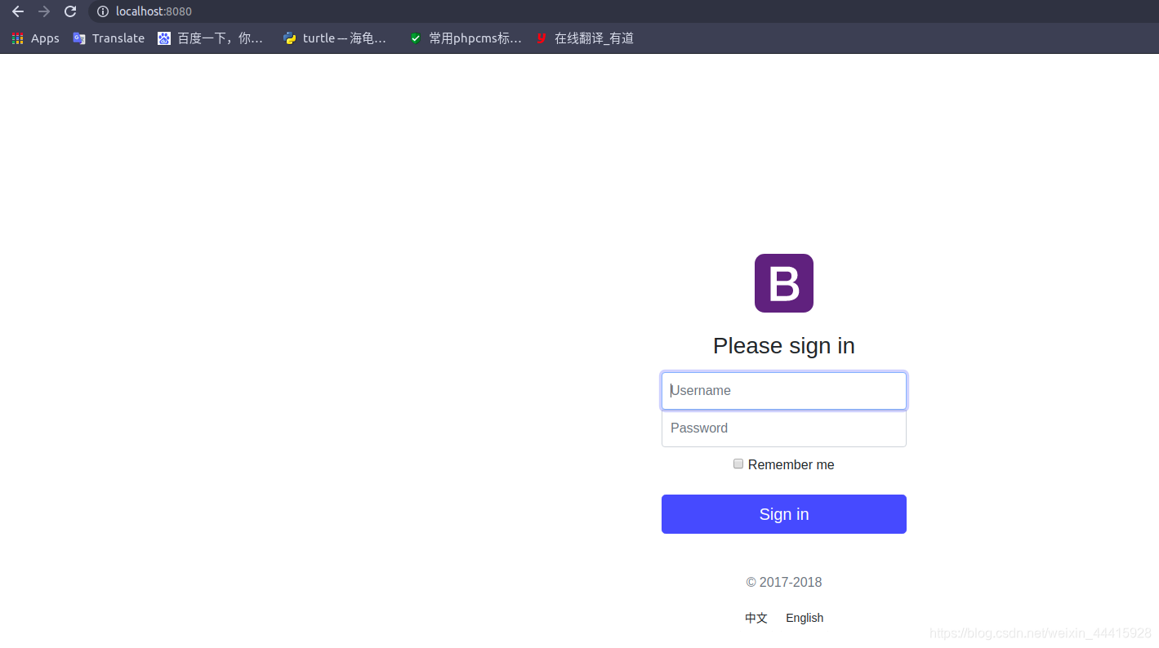Reload the page with the refresh icon
This screenshot has width=1159, height=648.
click(x=70, y=11)
